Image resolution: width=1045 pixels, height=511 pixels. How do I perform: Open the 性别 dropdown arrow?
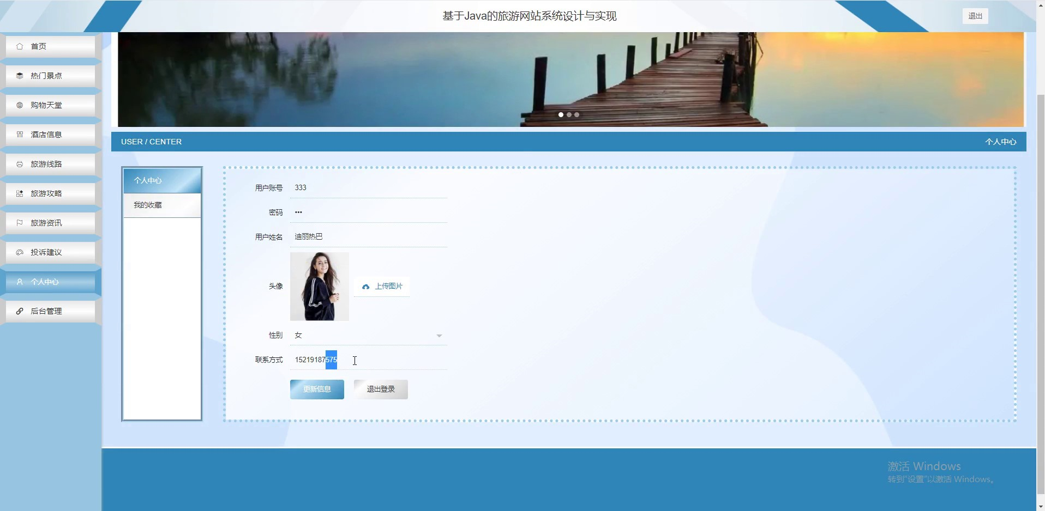[x=439, y=336]
